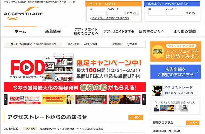The image size is (205, 134).
Task: Focus the partner login password field
Action: 116,13
